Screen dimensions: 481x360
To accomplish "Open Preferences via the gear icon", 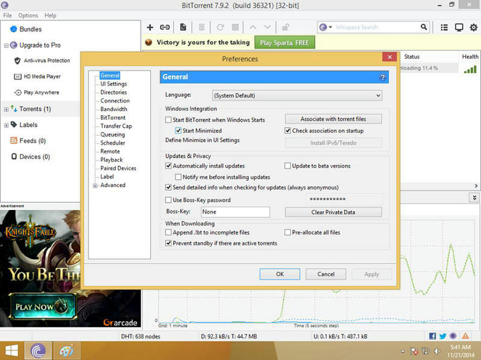I will (x=474, y=28).
